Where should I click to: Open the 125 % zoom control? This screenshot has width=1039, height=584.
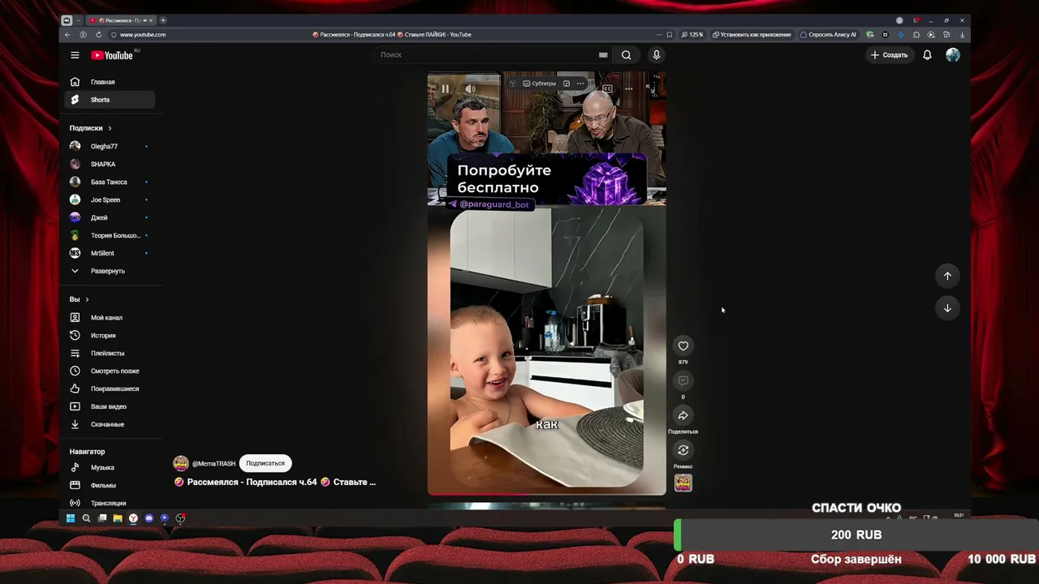coord(692,35)
